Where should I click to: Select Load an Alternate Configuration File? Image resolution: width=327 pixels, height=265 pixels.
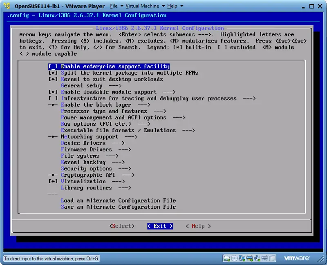pyautogui.click(x=119, y=200)
